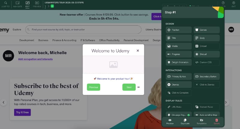Configure the Primary Button interaction
The width and height of the screenshot is (240, 129).
(178, 77)
